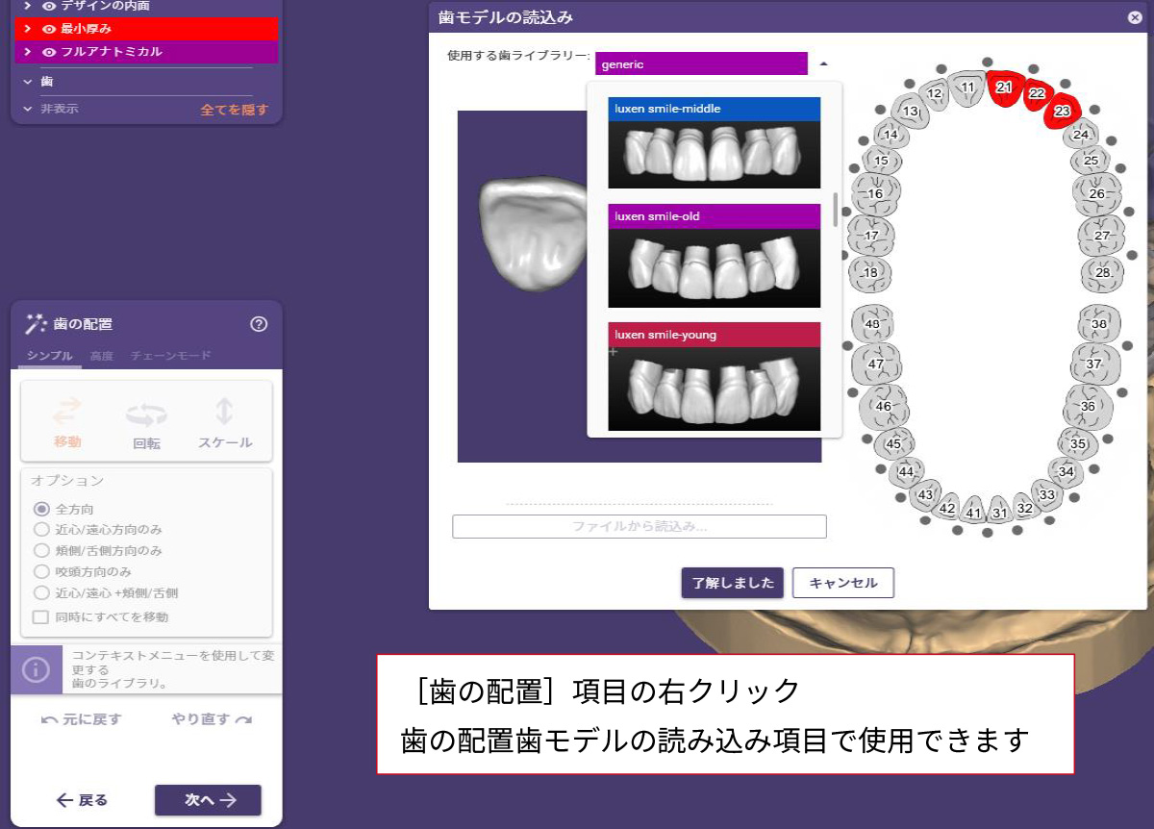
Task: Click tooth 47 in the dental chart
Action: pyautogui.click(x=875, y=364)
